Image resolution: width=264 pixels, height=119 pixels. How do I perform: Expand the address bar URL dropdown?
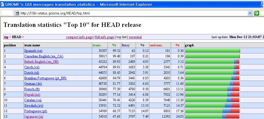[x=249, y=13]
